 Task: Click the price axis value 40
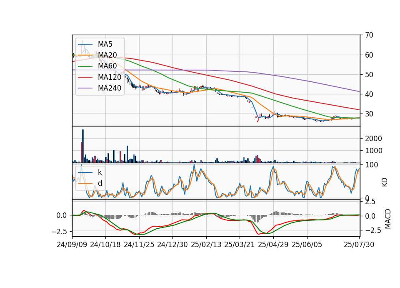point(369,94)
